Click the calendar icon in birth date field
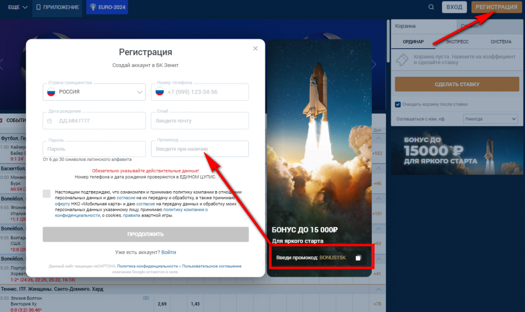The width and height of the screenshot is (525, 312). click(x=50, y=121)
